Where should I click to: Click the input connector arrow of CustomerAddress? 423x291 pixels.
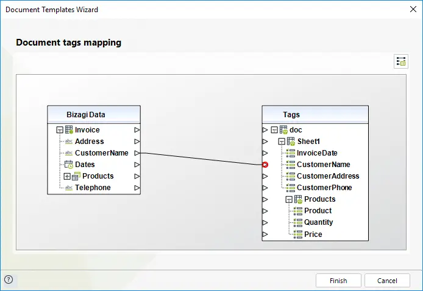pos(265,176)
